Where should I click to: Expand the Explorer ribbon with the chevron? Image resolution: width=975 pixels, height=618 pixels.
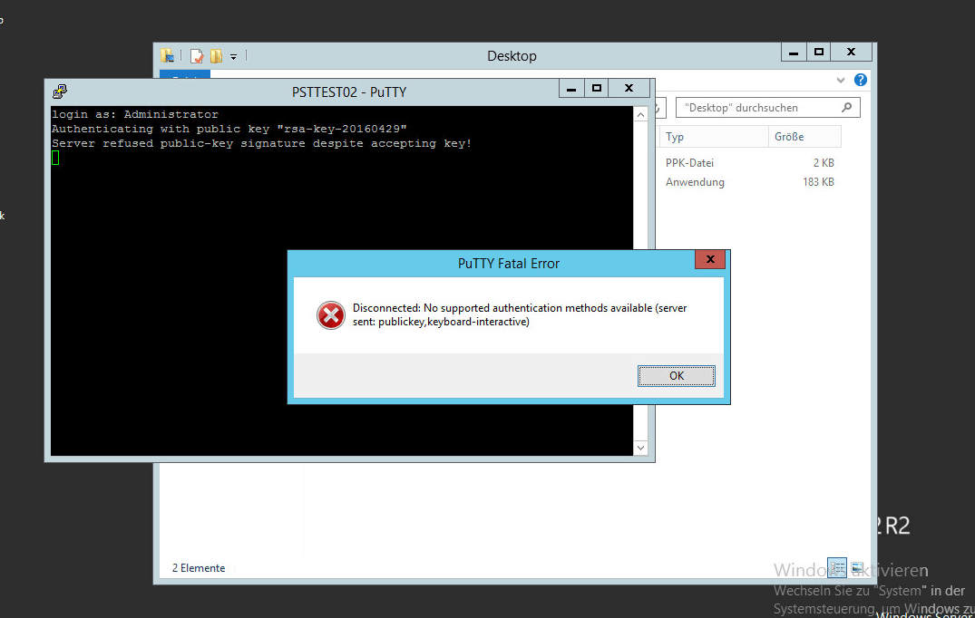click(841, 80)
